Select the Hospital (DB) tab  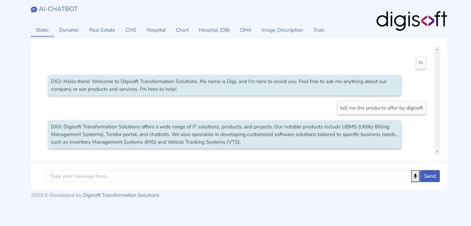(x=214, y=30)
